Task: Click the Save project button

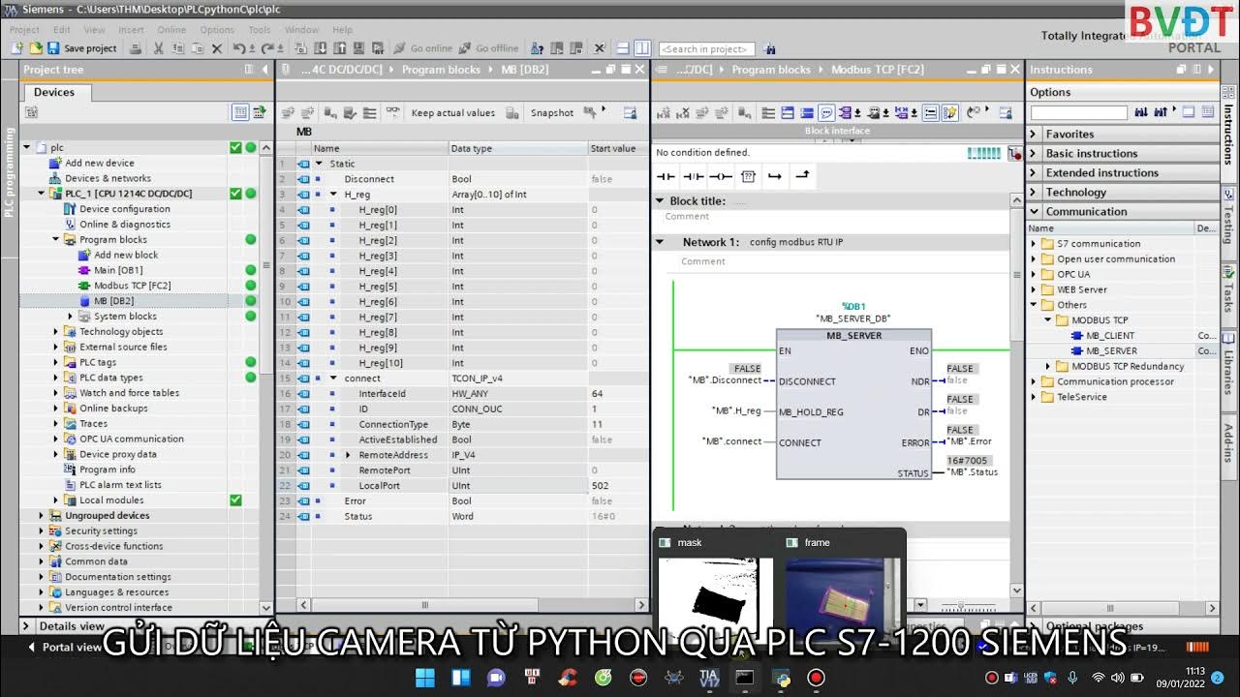Action: [x=81, y=48]
